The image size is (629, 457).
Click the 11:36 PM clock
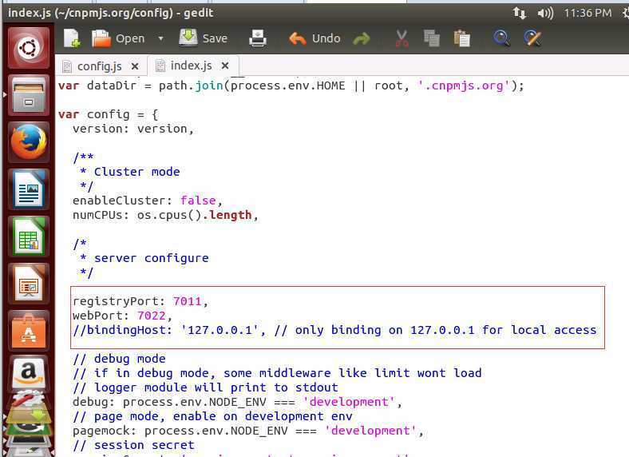click(587, 14)
